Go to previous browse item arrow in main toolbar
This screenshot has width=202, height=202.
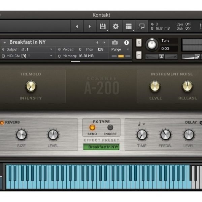coord(77,26)
